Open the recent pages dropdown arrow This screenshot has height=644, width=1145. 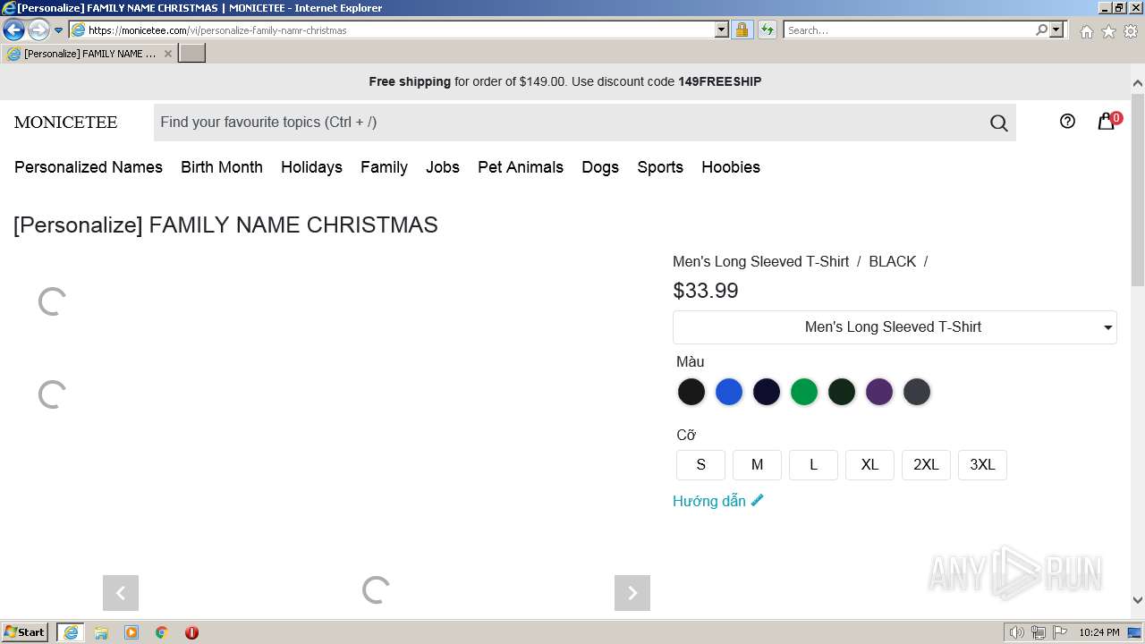(x=59, y=30)
